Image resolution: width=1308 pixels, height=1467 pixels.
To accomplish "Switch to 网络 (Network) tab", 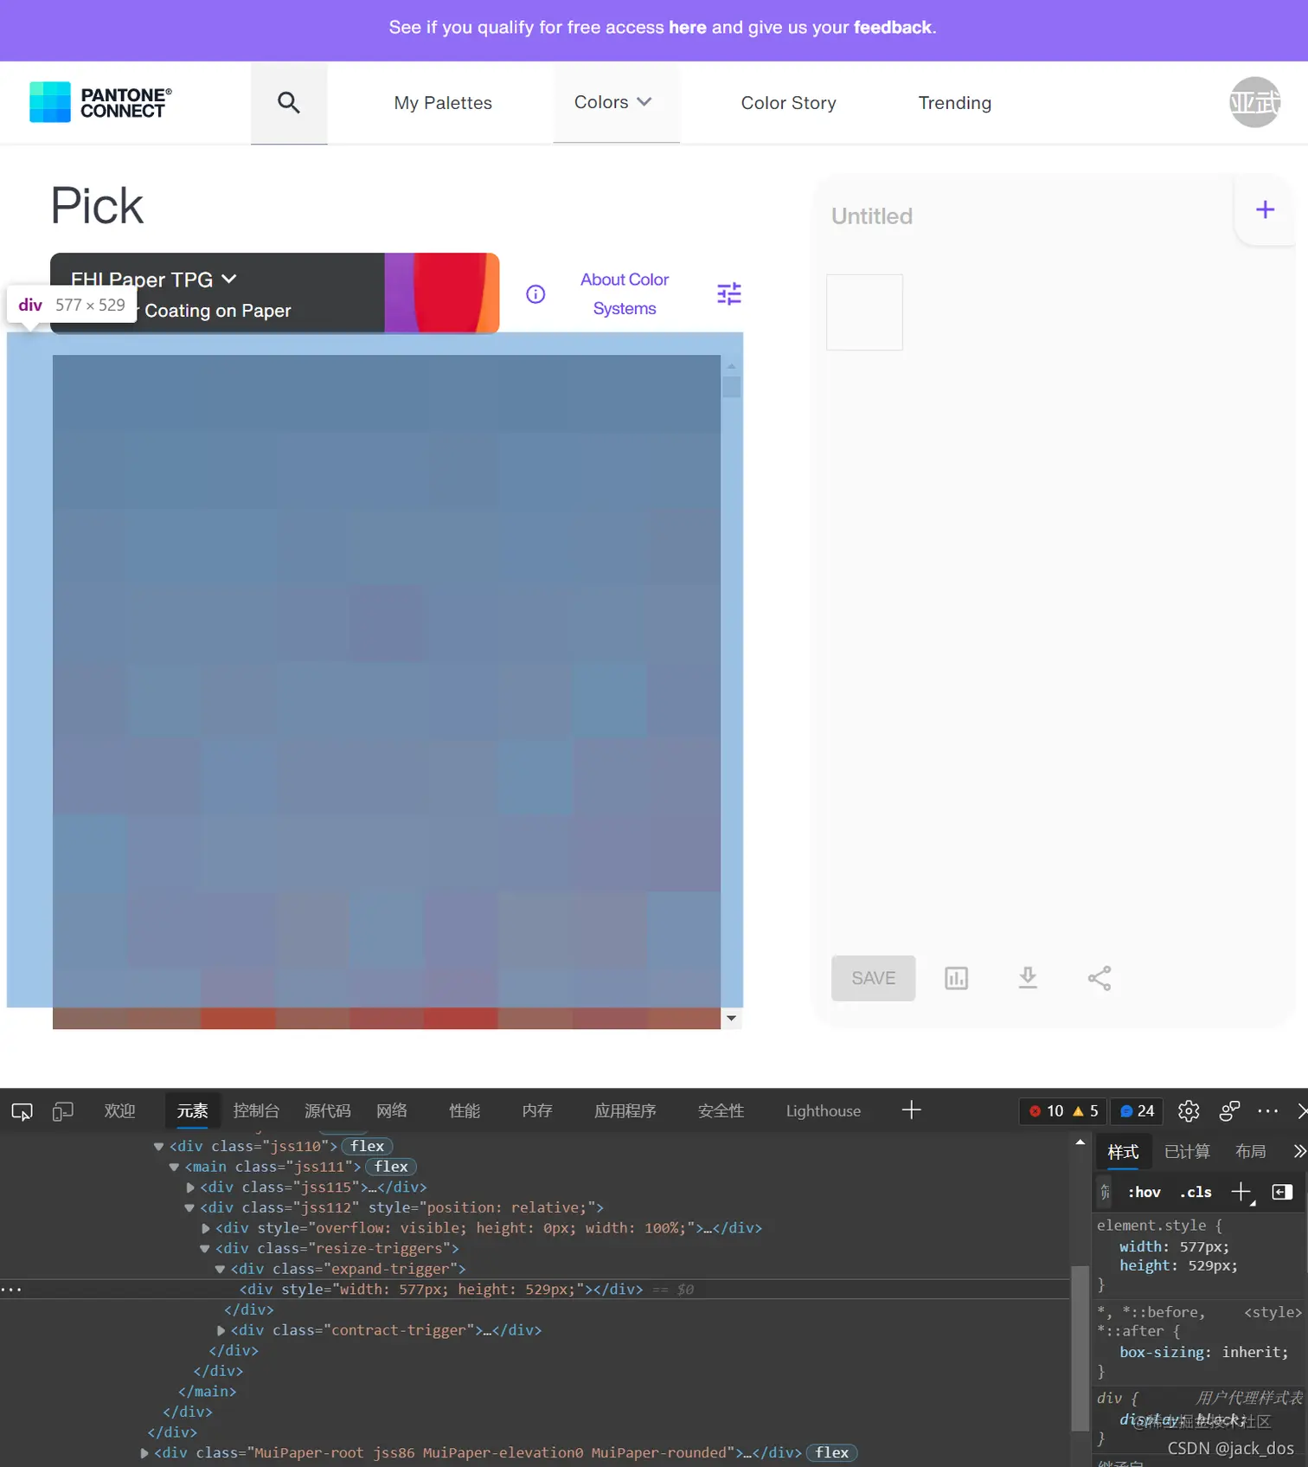I will [392, 1111].
